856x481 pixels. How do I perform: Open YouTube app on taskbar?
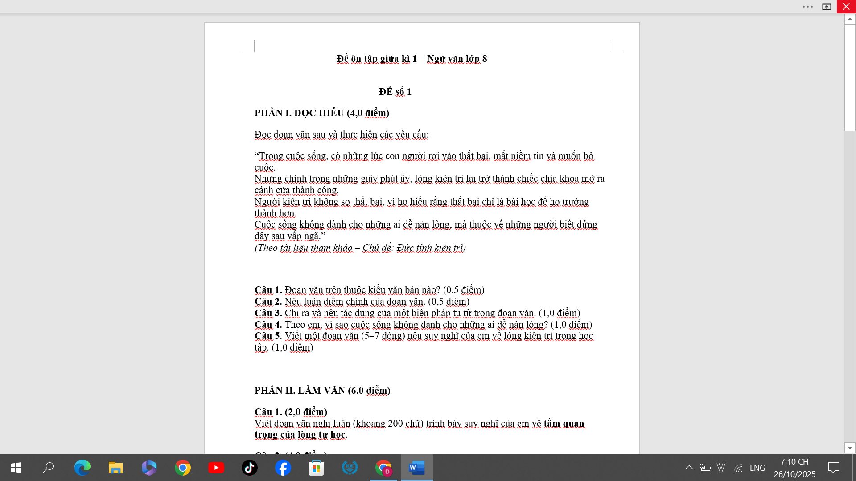(216, 468)
